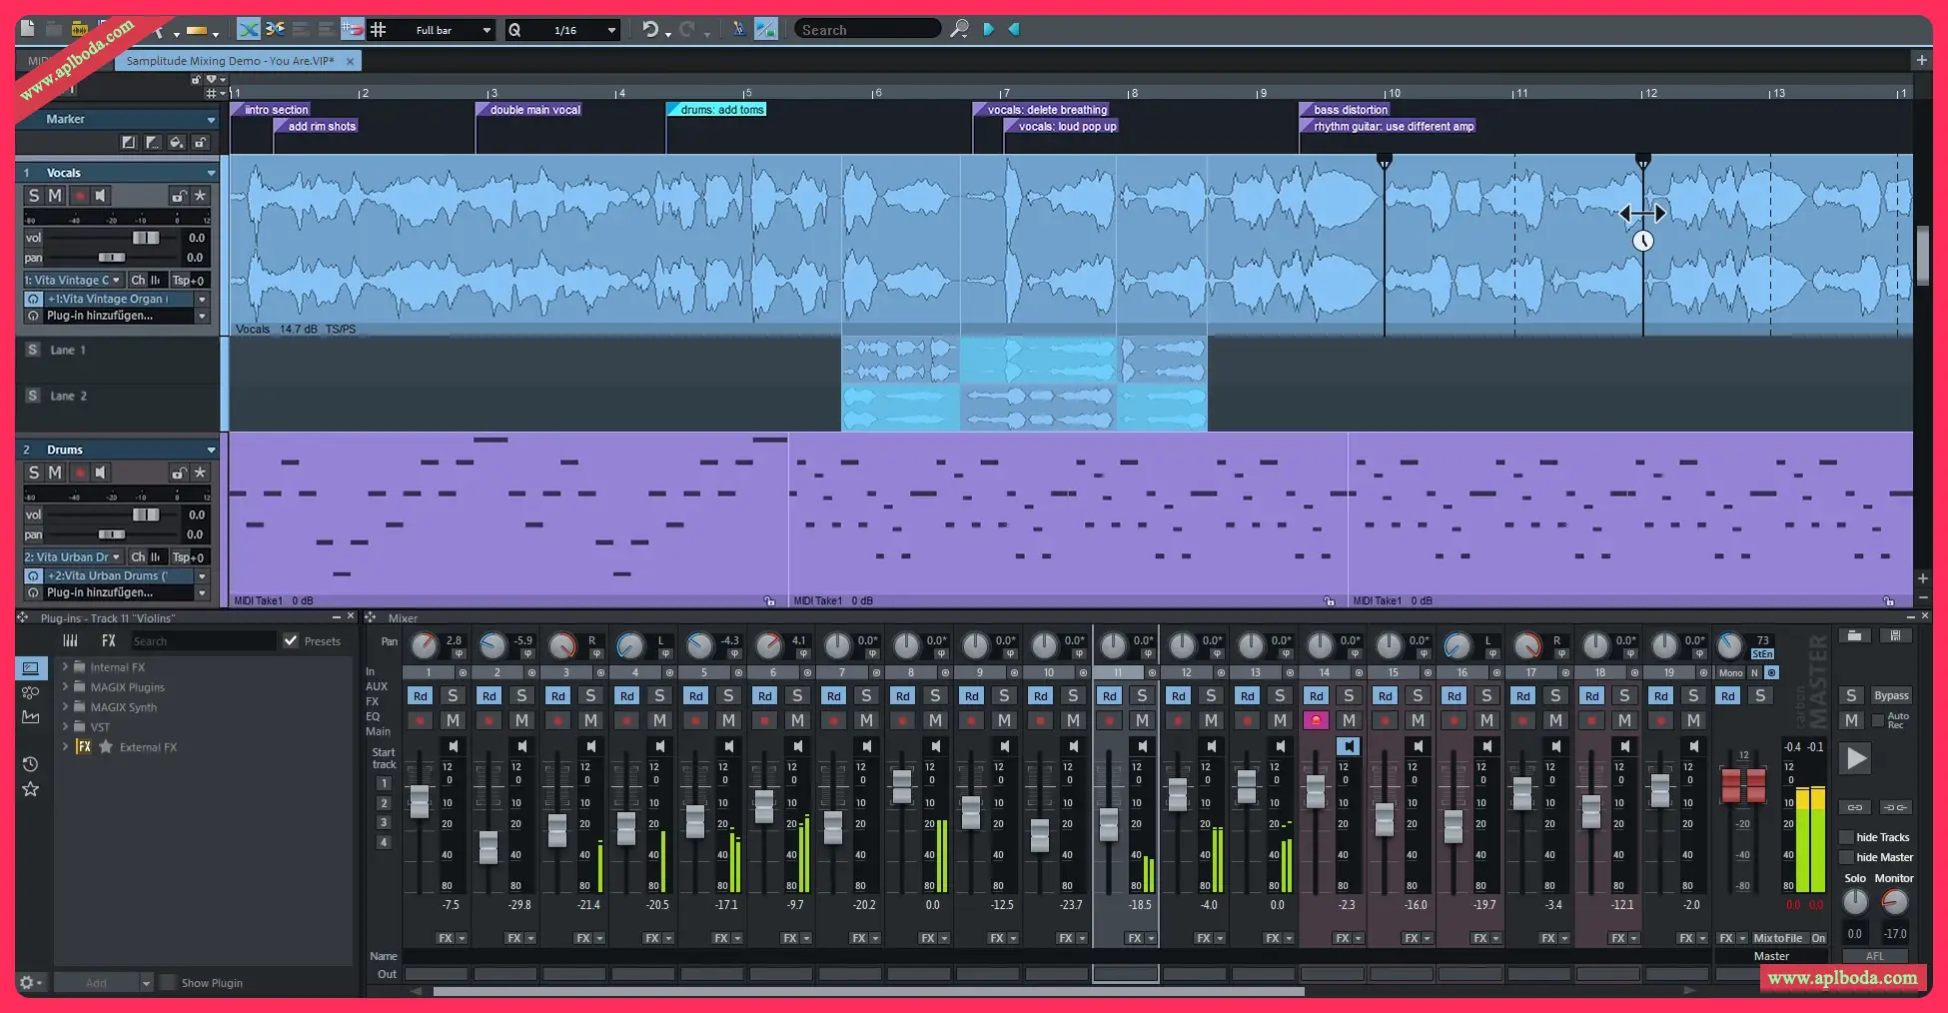The height and width of the screenshot is (1013, 1948).
Task: Click the Undo arrow in the toolbar
Action: [x=650, y=30]
